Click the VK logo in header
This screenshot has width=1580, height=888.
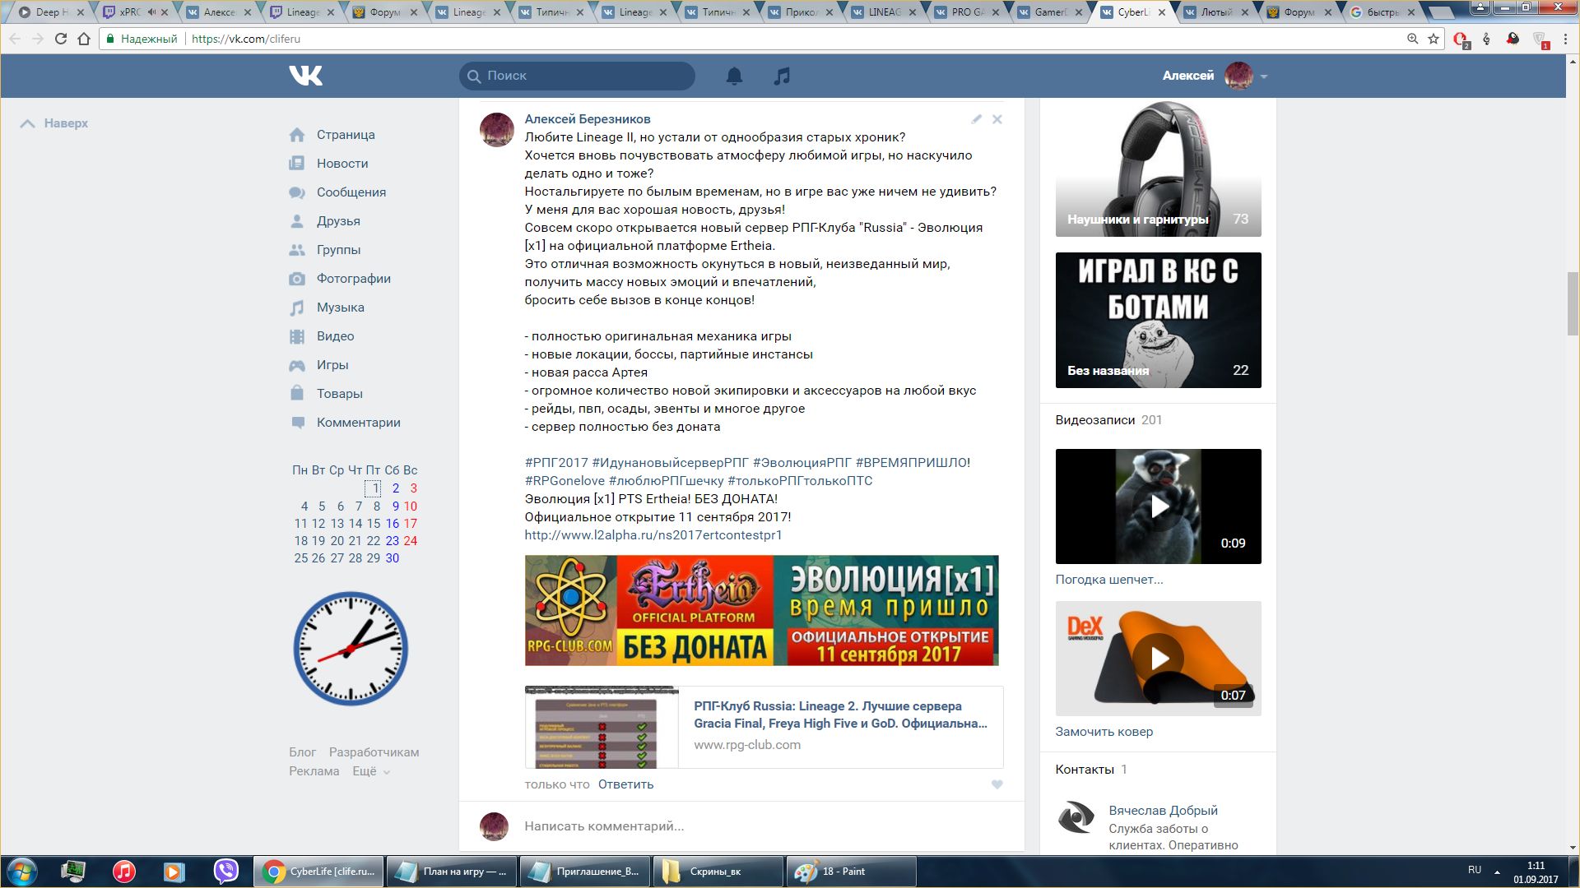[x=305, y=76]
